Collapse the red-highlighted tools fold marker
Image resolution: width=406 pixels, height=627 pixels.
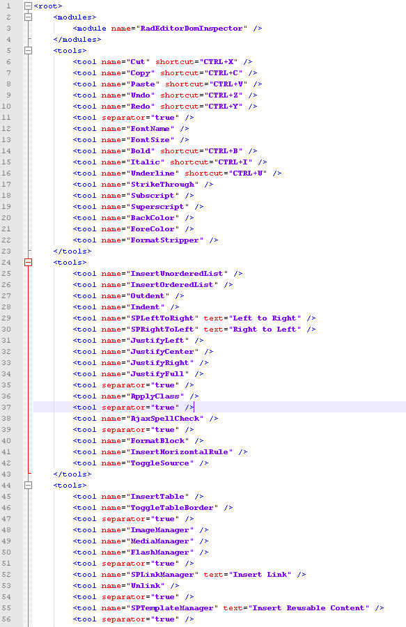point(28,263)
